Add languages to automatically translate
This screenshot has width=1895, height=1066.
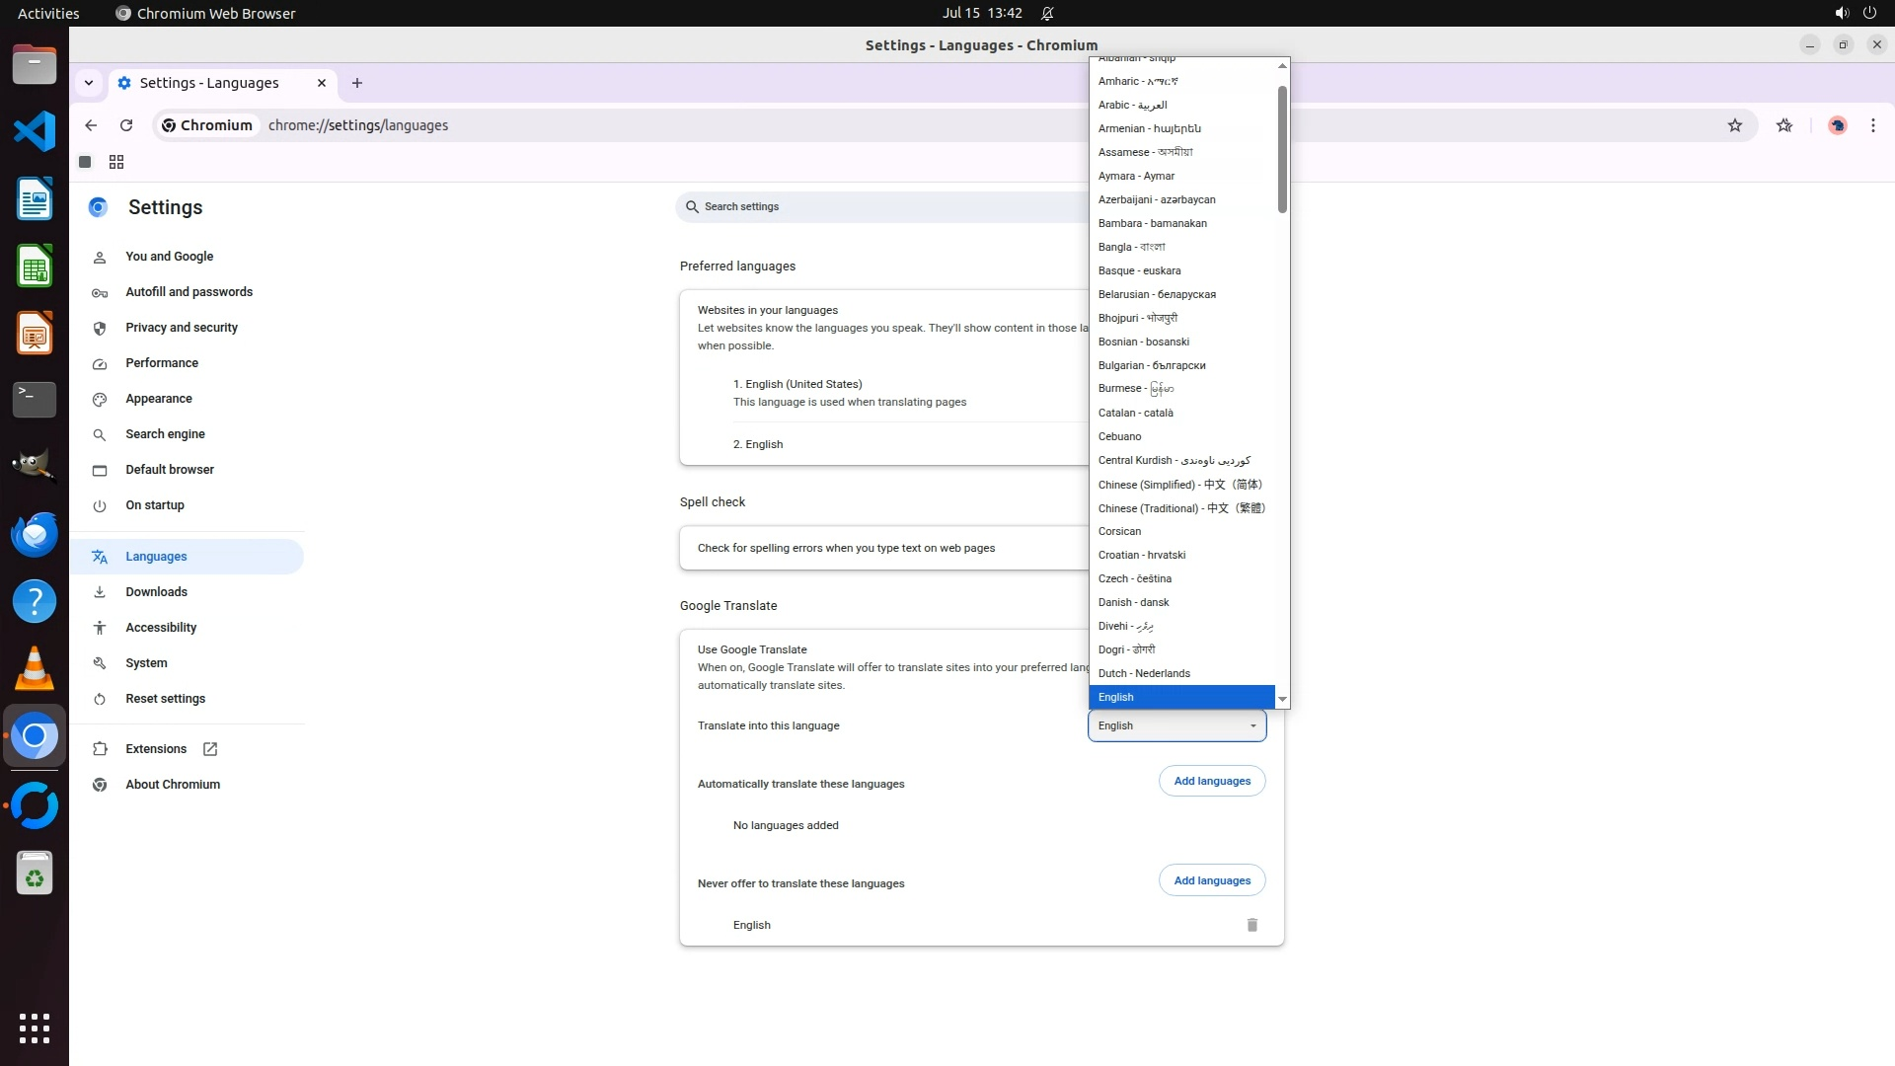point(1211,781)
